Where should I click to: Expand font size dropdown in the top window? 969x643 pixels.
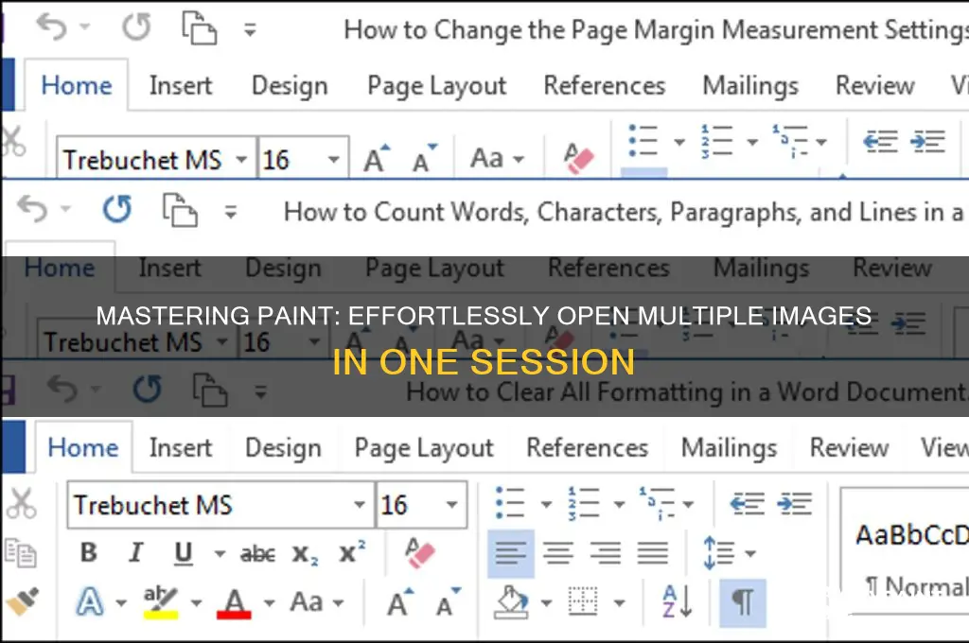[334, 160]
